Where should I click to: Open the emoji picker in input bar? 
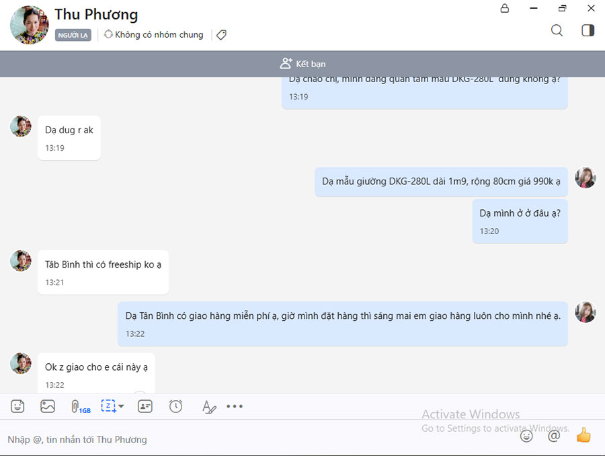[526, 436]
